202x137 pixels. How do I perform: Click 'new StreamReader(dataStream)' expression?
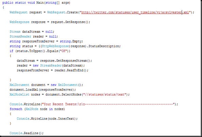[58, 66]
